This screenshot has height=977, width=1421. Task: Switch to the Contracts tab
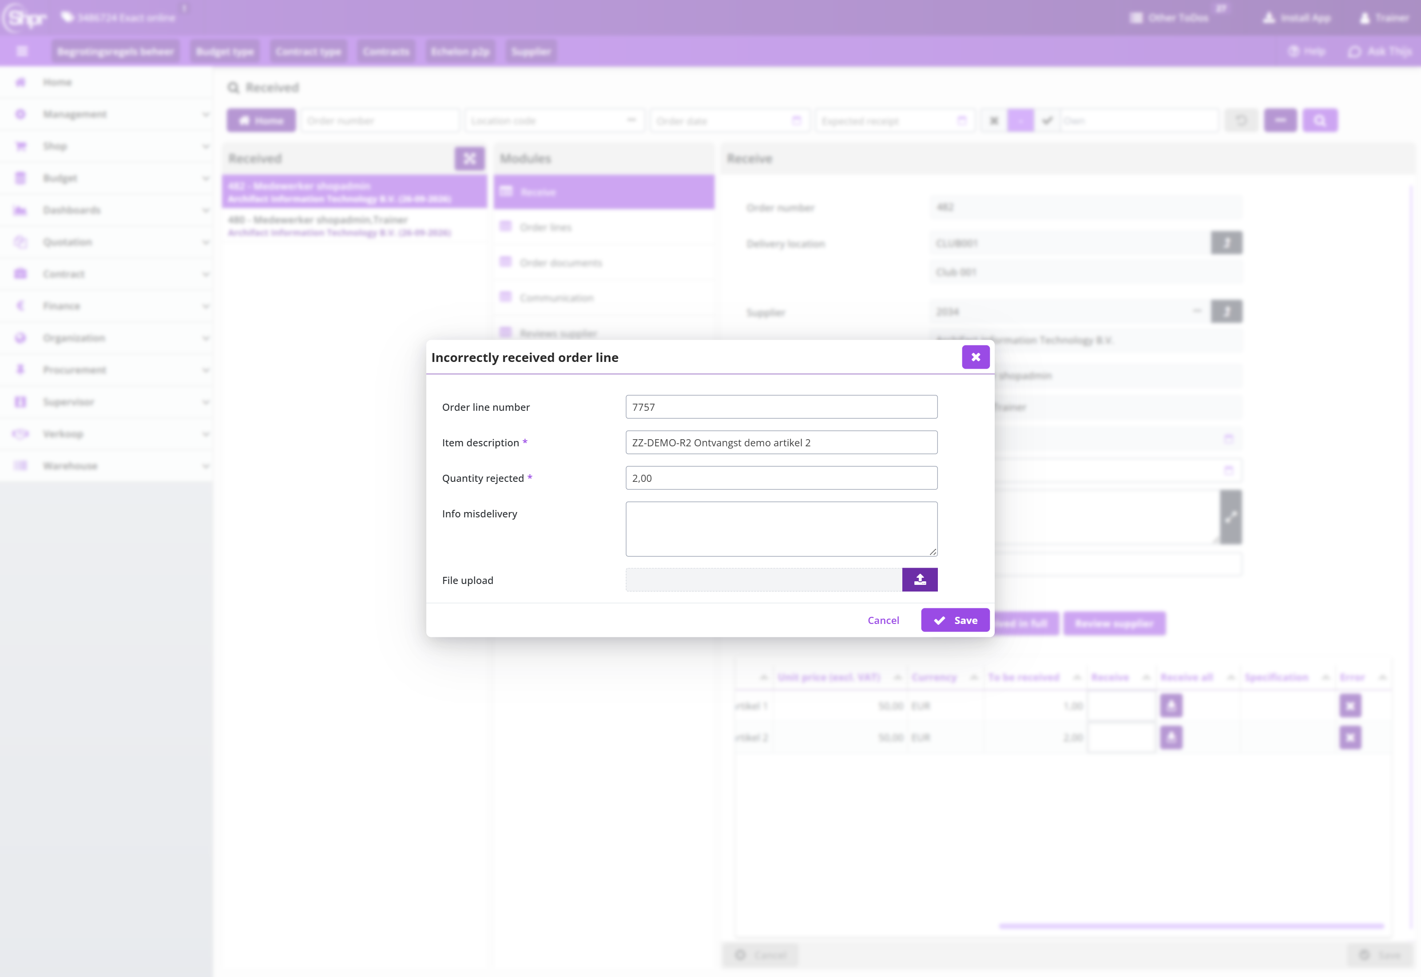pos(385,52)
